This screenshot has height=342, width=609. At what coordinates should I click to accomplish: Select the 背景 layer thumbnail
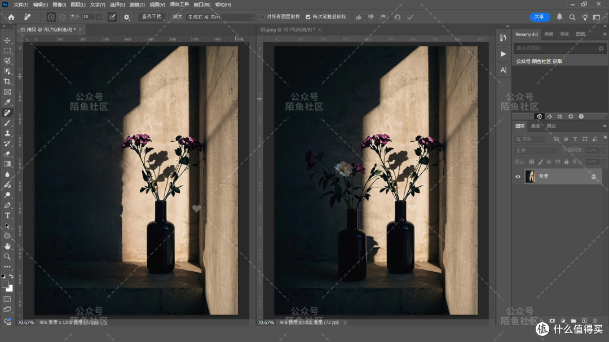pyautogui.click(x=531, y=176)
